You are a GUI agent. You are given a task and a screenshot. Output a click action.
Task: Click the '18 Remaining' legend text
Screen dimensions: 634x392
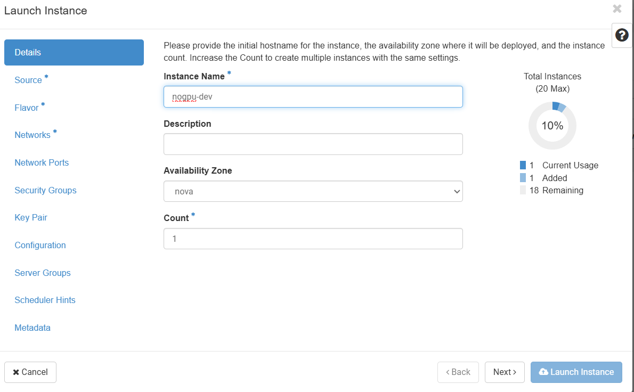pos(556,190)
